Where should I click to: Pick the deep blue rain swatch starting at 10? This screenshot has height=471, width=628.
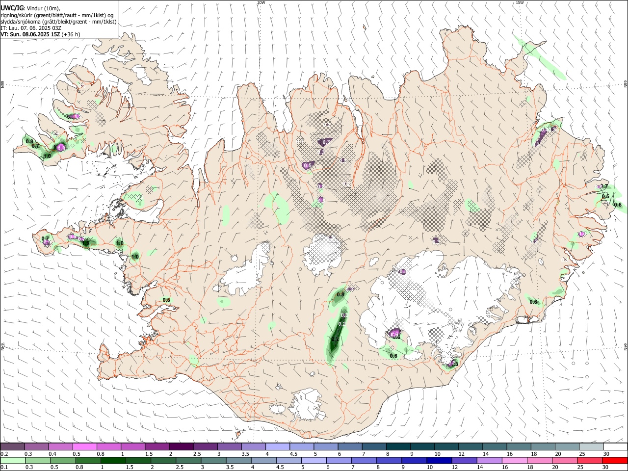pyautogui.click(x=439, y=460)
